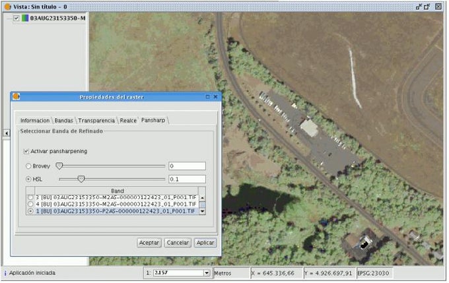Click the Brovey slider handle

pos(59,166)
